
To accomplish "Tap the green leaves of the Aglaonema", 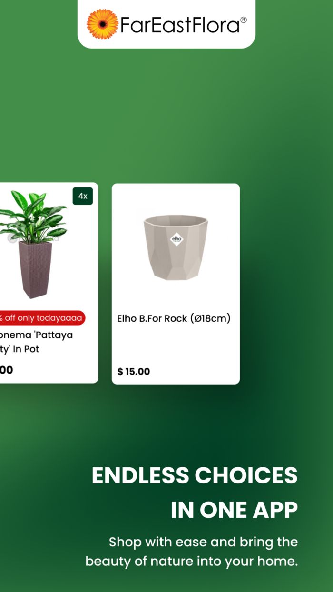I will click(x=33, y=217).
